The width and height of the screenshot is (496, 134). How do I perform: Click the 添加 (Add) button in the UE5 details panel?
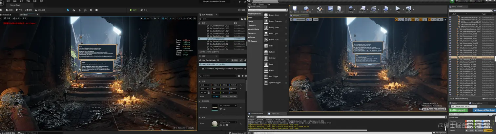tap(234, 60)
